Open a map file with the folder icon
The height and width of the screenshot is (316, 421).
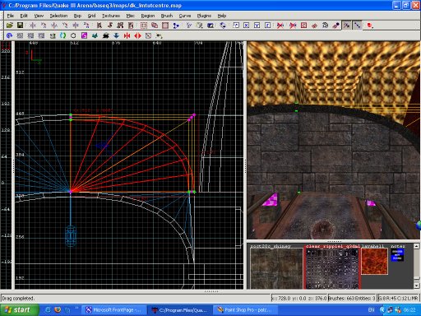[10, 26]
